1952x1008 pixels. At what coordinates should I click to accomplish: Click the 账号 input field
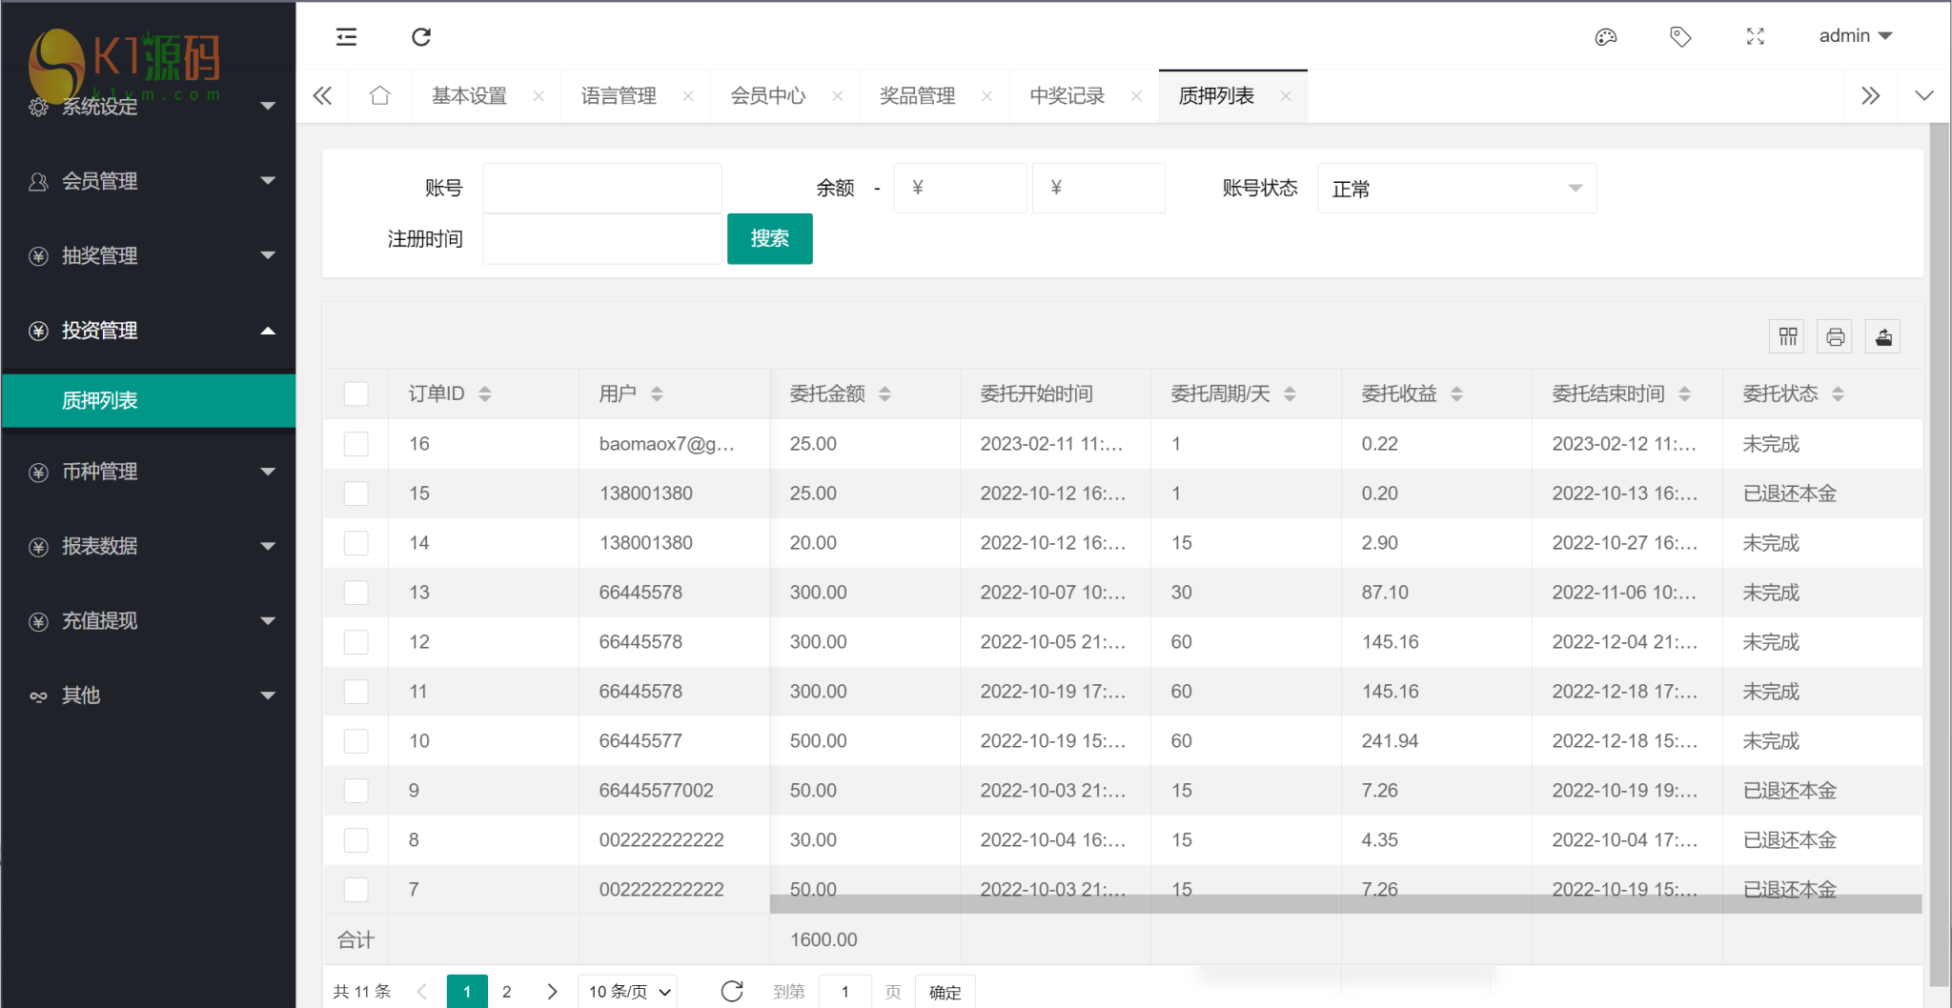pos(601,189)
